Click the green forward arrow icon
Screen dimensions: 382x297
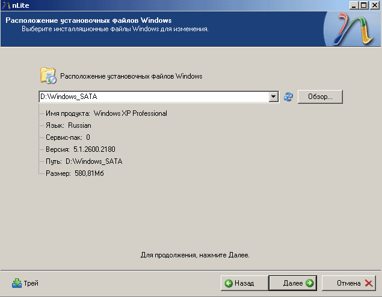tap(309, 283)
